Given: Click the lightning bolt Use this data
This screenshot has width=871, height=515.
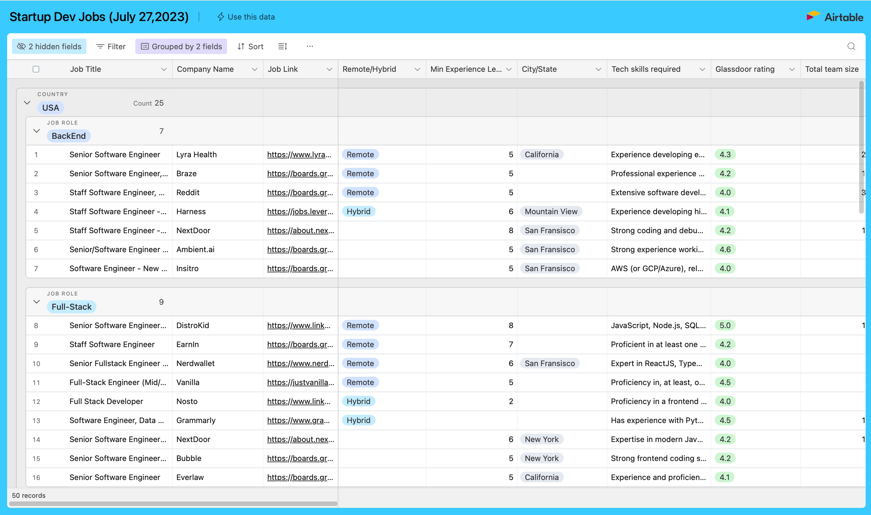Looking at the screenshot, I should click(x=246, y=17).
